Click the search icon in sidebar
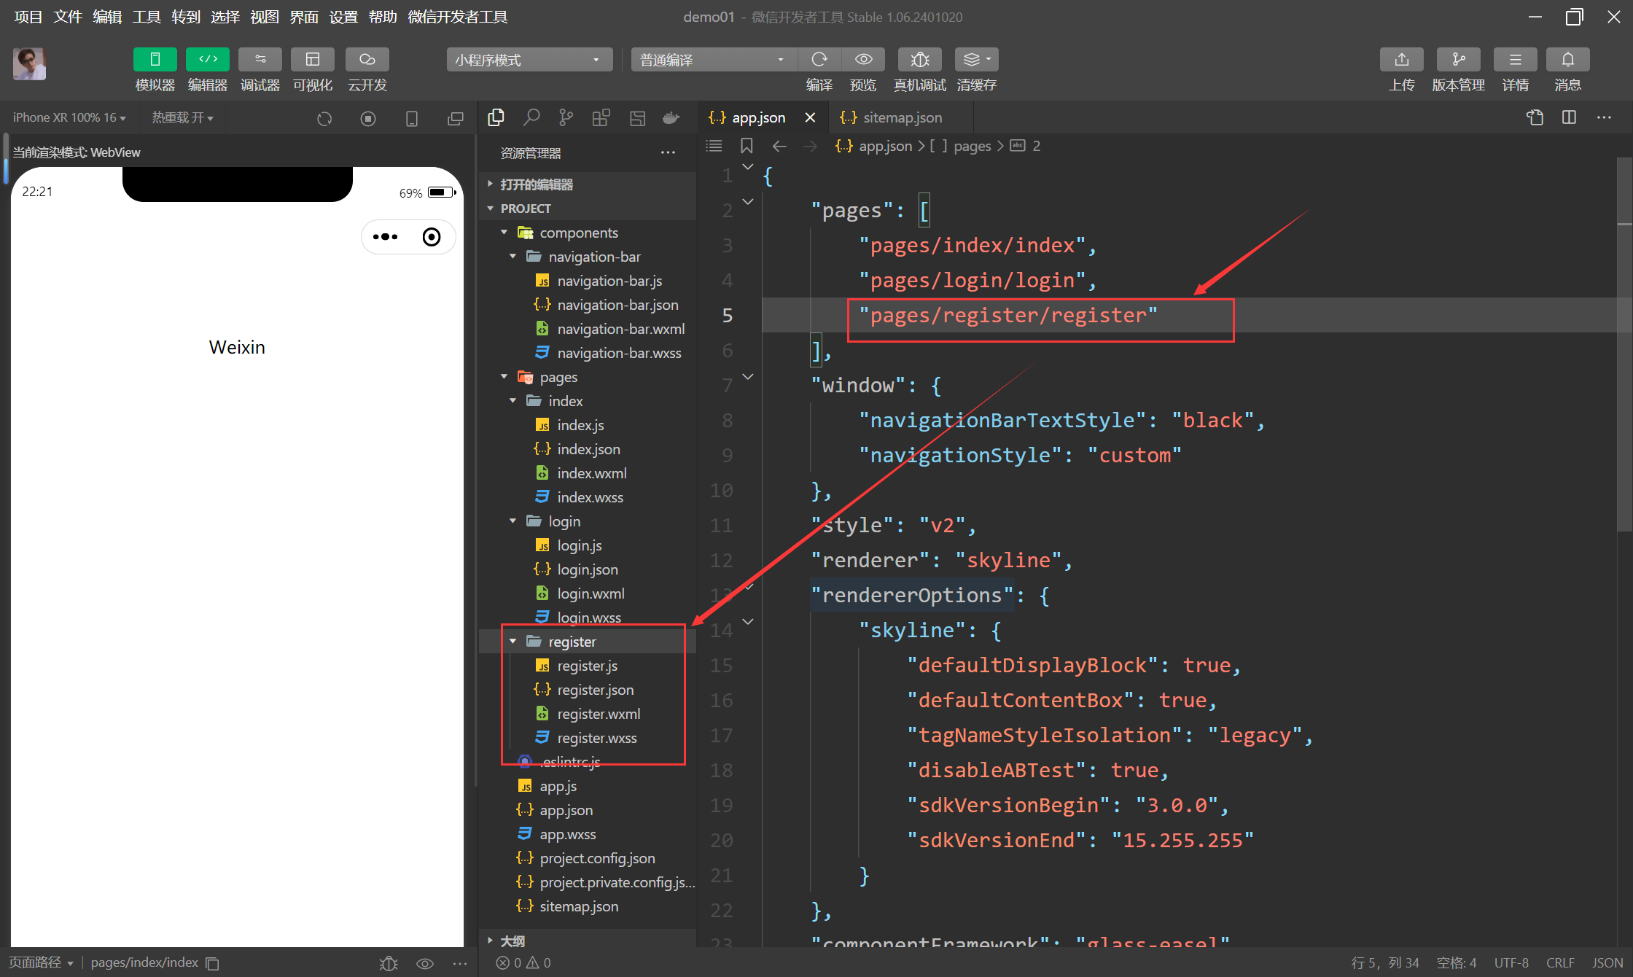Viewport: 1633px width, 977px height. [531, 117]
